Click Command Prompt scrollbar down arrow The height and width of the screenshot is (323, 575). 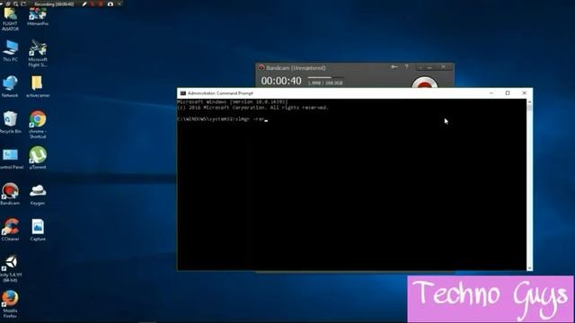click(x=529, y=268)
